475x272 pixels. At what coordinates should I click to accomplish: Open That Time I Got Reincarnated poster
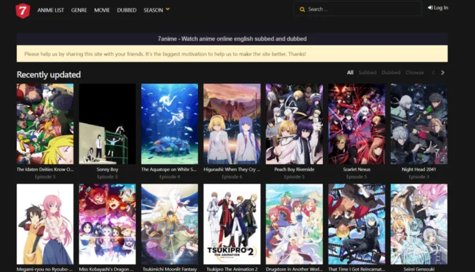point(356,224)
